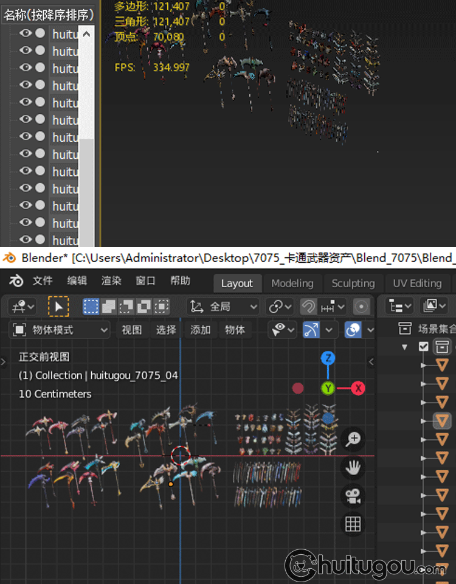This screenshot has width=456, height=584.
Task: Switch to the Modeling workspace tab
Action: pyautogui.click(x=292, y=283)
